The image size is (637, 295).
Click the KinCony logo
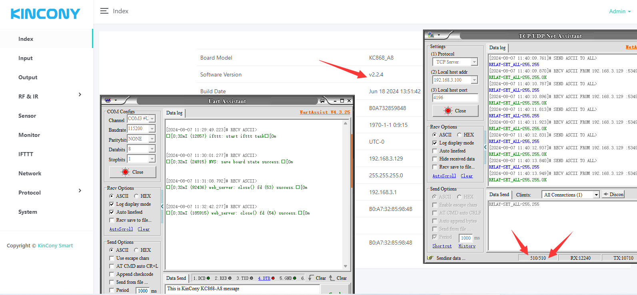click(x=45, y=14)
